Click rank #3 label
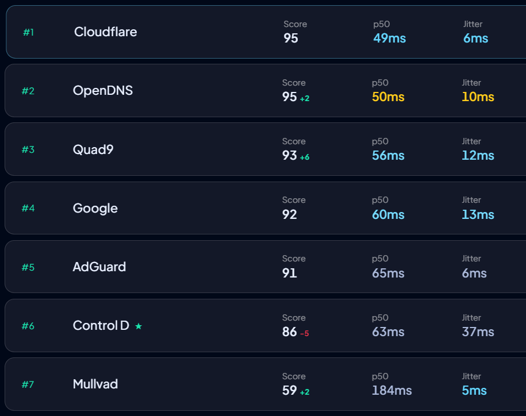 28,149
